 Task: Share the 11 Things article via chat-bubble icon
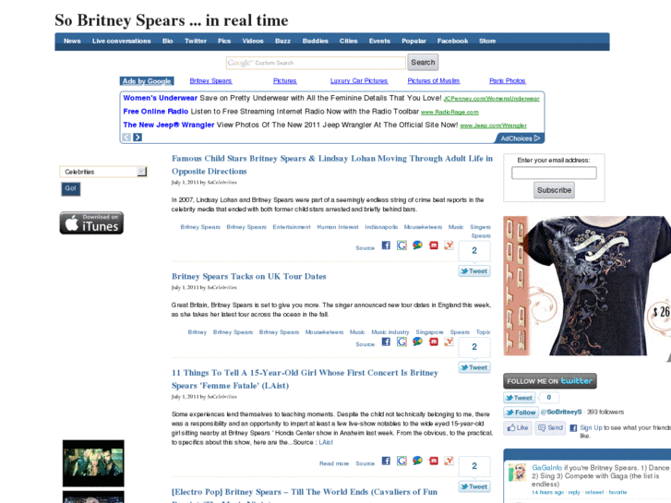417,461
